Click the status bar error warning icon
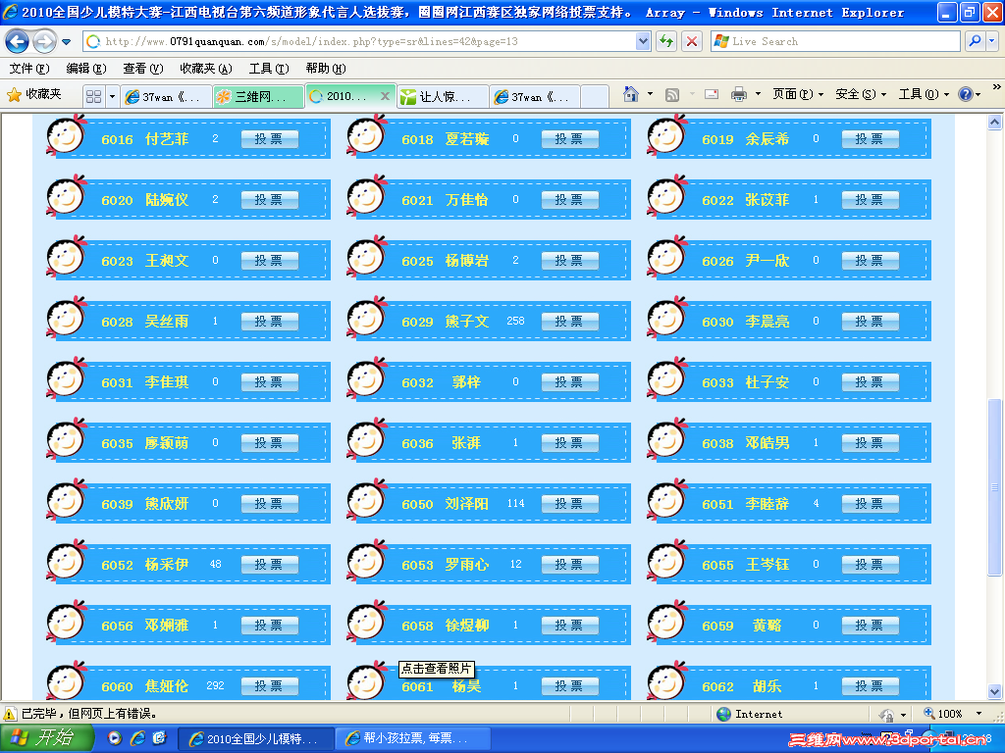1005x753 pixels. pyautogui.click(x=10, y=714)
